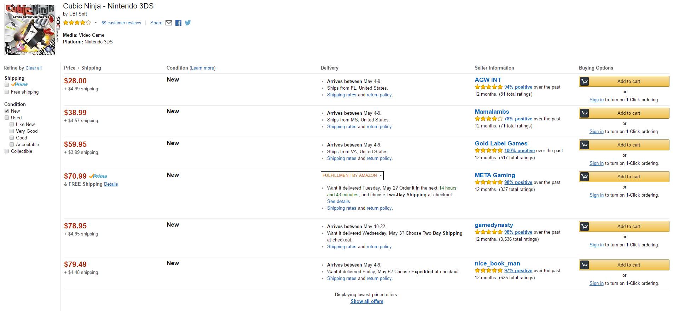Add Mamalambs offer to cart

coord(628,113)
